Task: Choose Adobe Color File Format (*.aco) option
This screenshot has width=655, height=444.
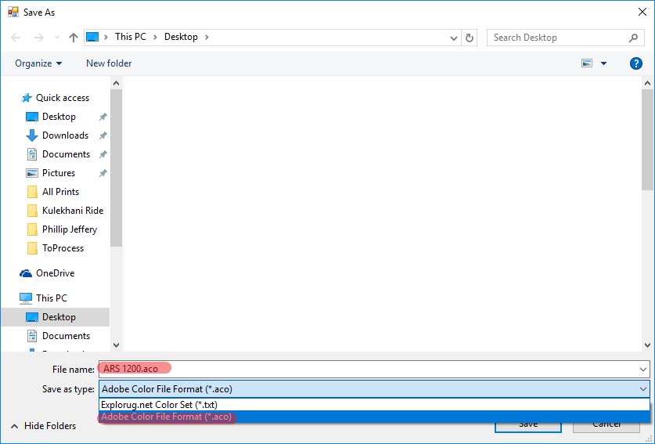Action: (x=167, y=417)
